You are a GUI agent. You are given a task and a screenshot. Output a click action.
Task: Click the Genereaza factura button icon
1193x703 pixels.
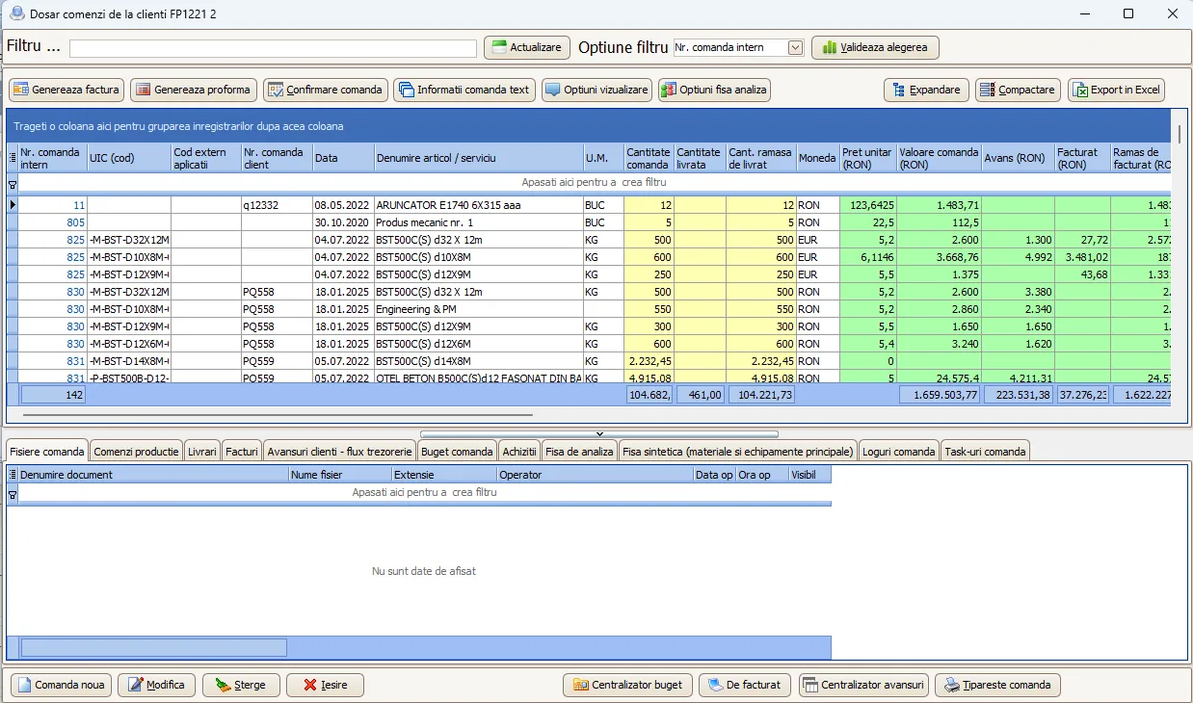click(21, 90)
